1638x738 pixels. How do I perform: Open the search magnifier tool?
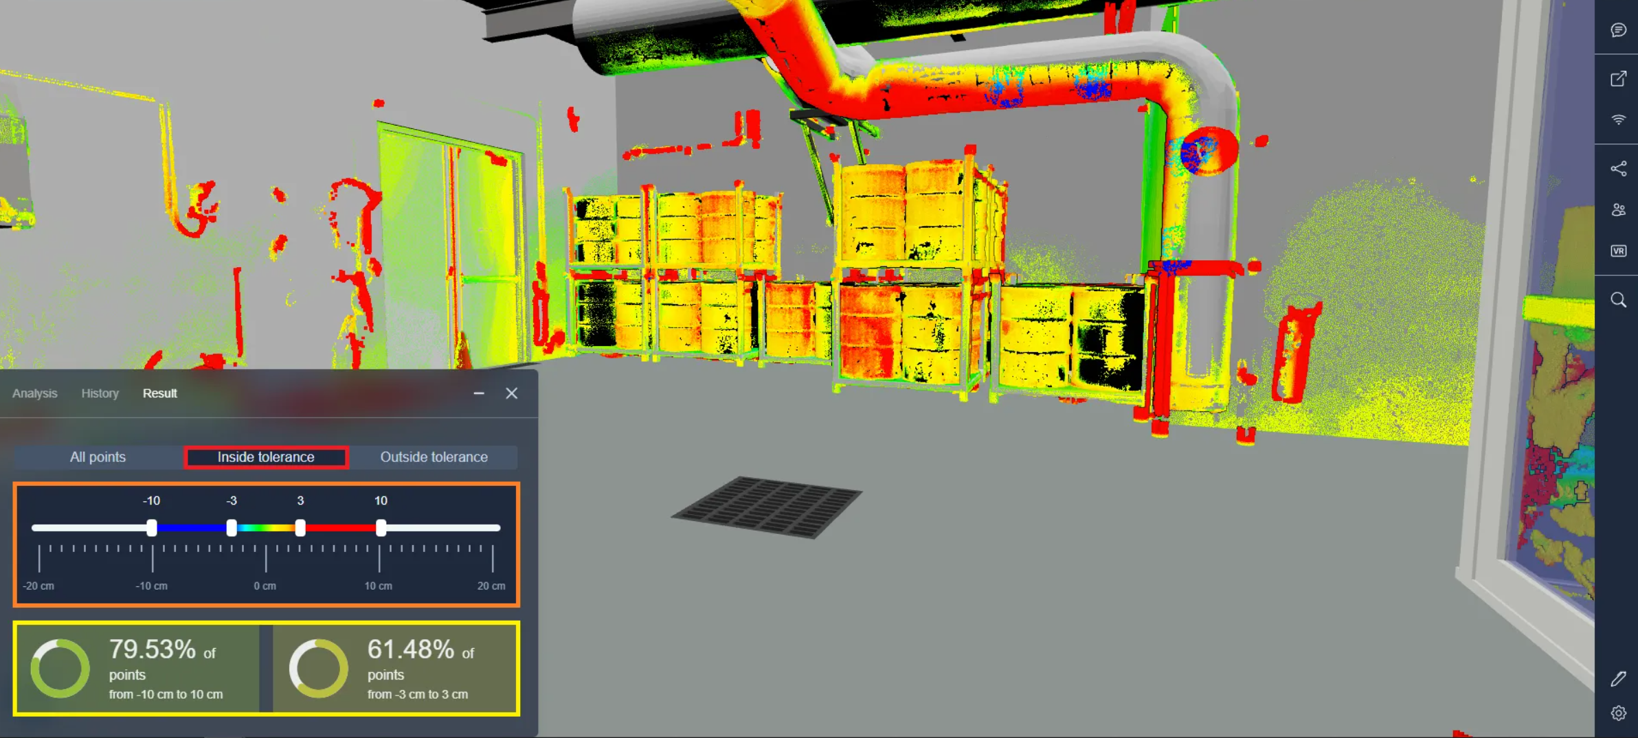(x=1618, y=300)
